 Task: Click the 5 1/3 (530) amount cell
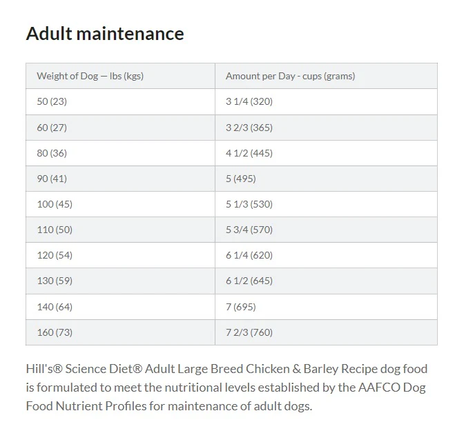coord(326,204)
